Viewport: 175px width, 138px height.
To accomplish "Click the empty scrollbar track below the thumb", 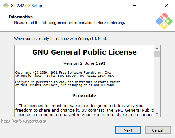I will tap(157, 84).
